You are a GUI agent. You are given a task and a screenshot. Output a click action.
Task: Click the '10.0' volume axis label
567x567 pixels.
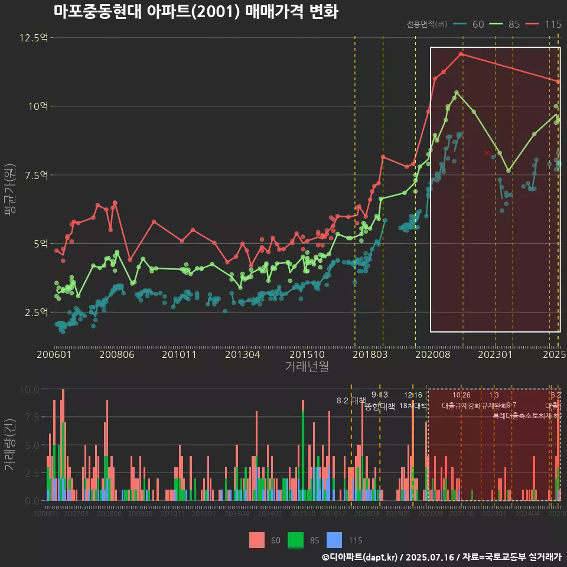point(30,389)
